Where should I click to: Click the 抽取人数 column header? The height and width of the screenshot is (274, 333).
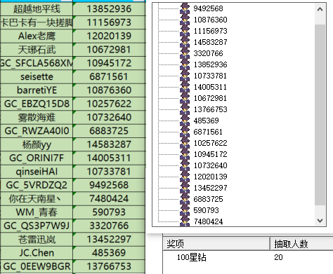point(301,244)
